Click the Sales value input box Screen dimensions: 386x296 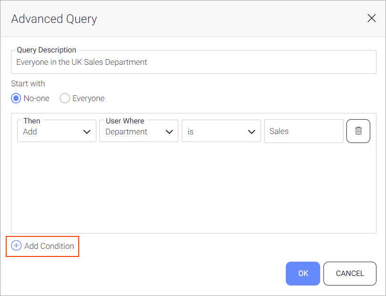(303, 132)
